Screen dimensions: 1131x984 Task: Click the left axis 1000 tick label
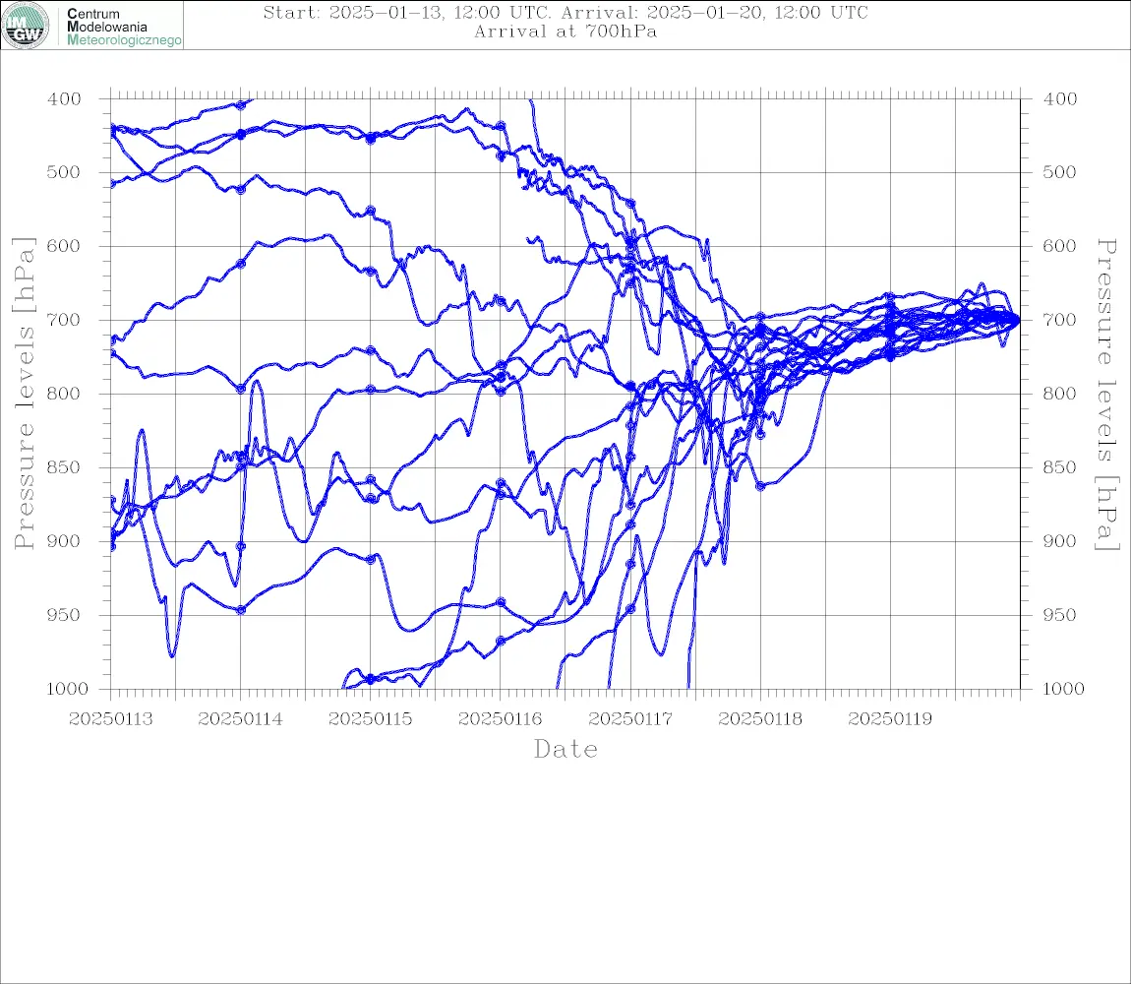pyautogui.click(x=67, y=689)
